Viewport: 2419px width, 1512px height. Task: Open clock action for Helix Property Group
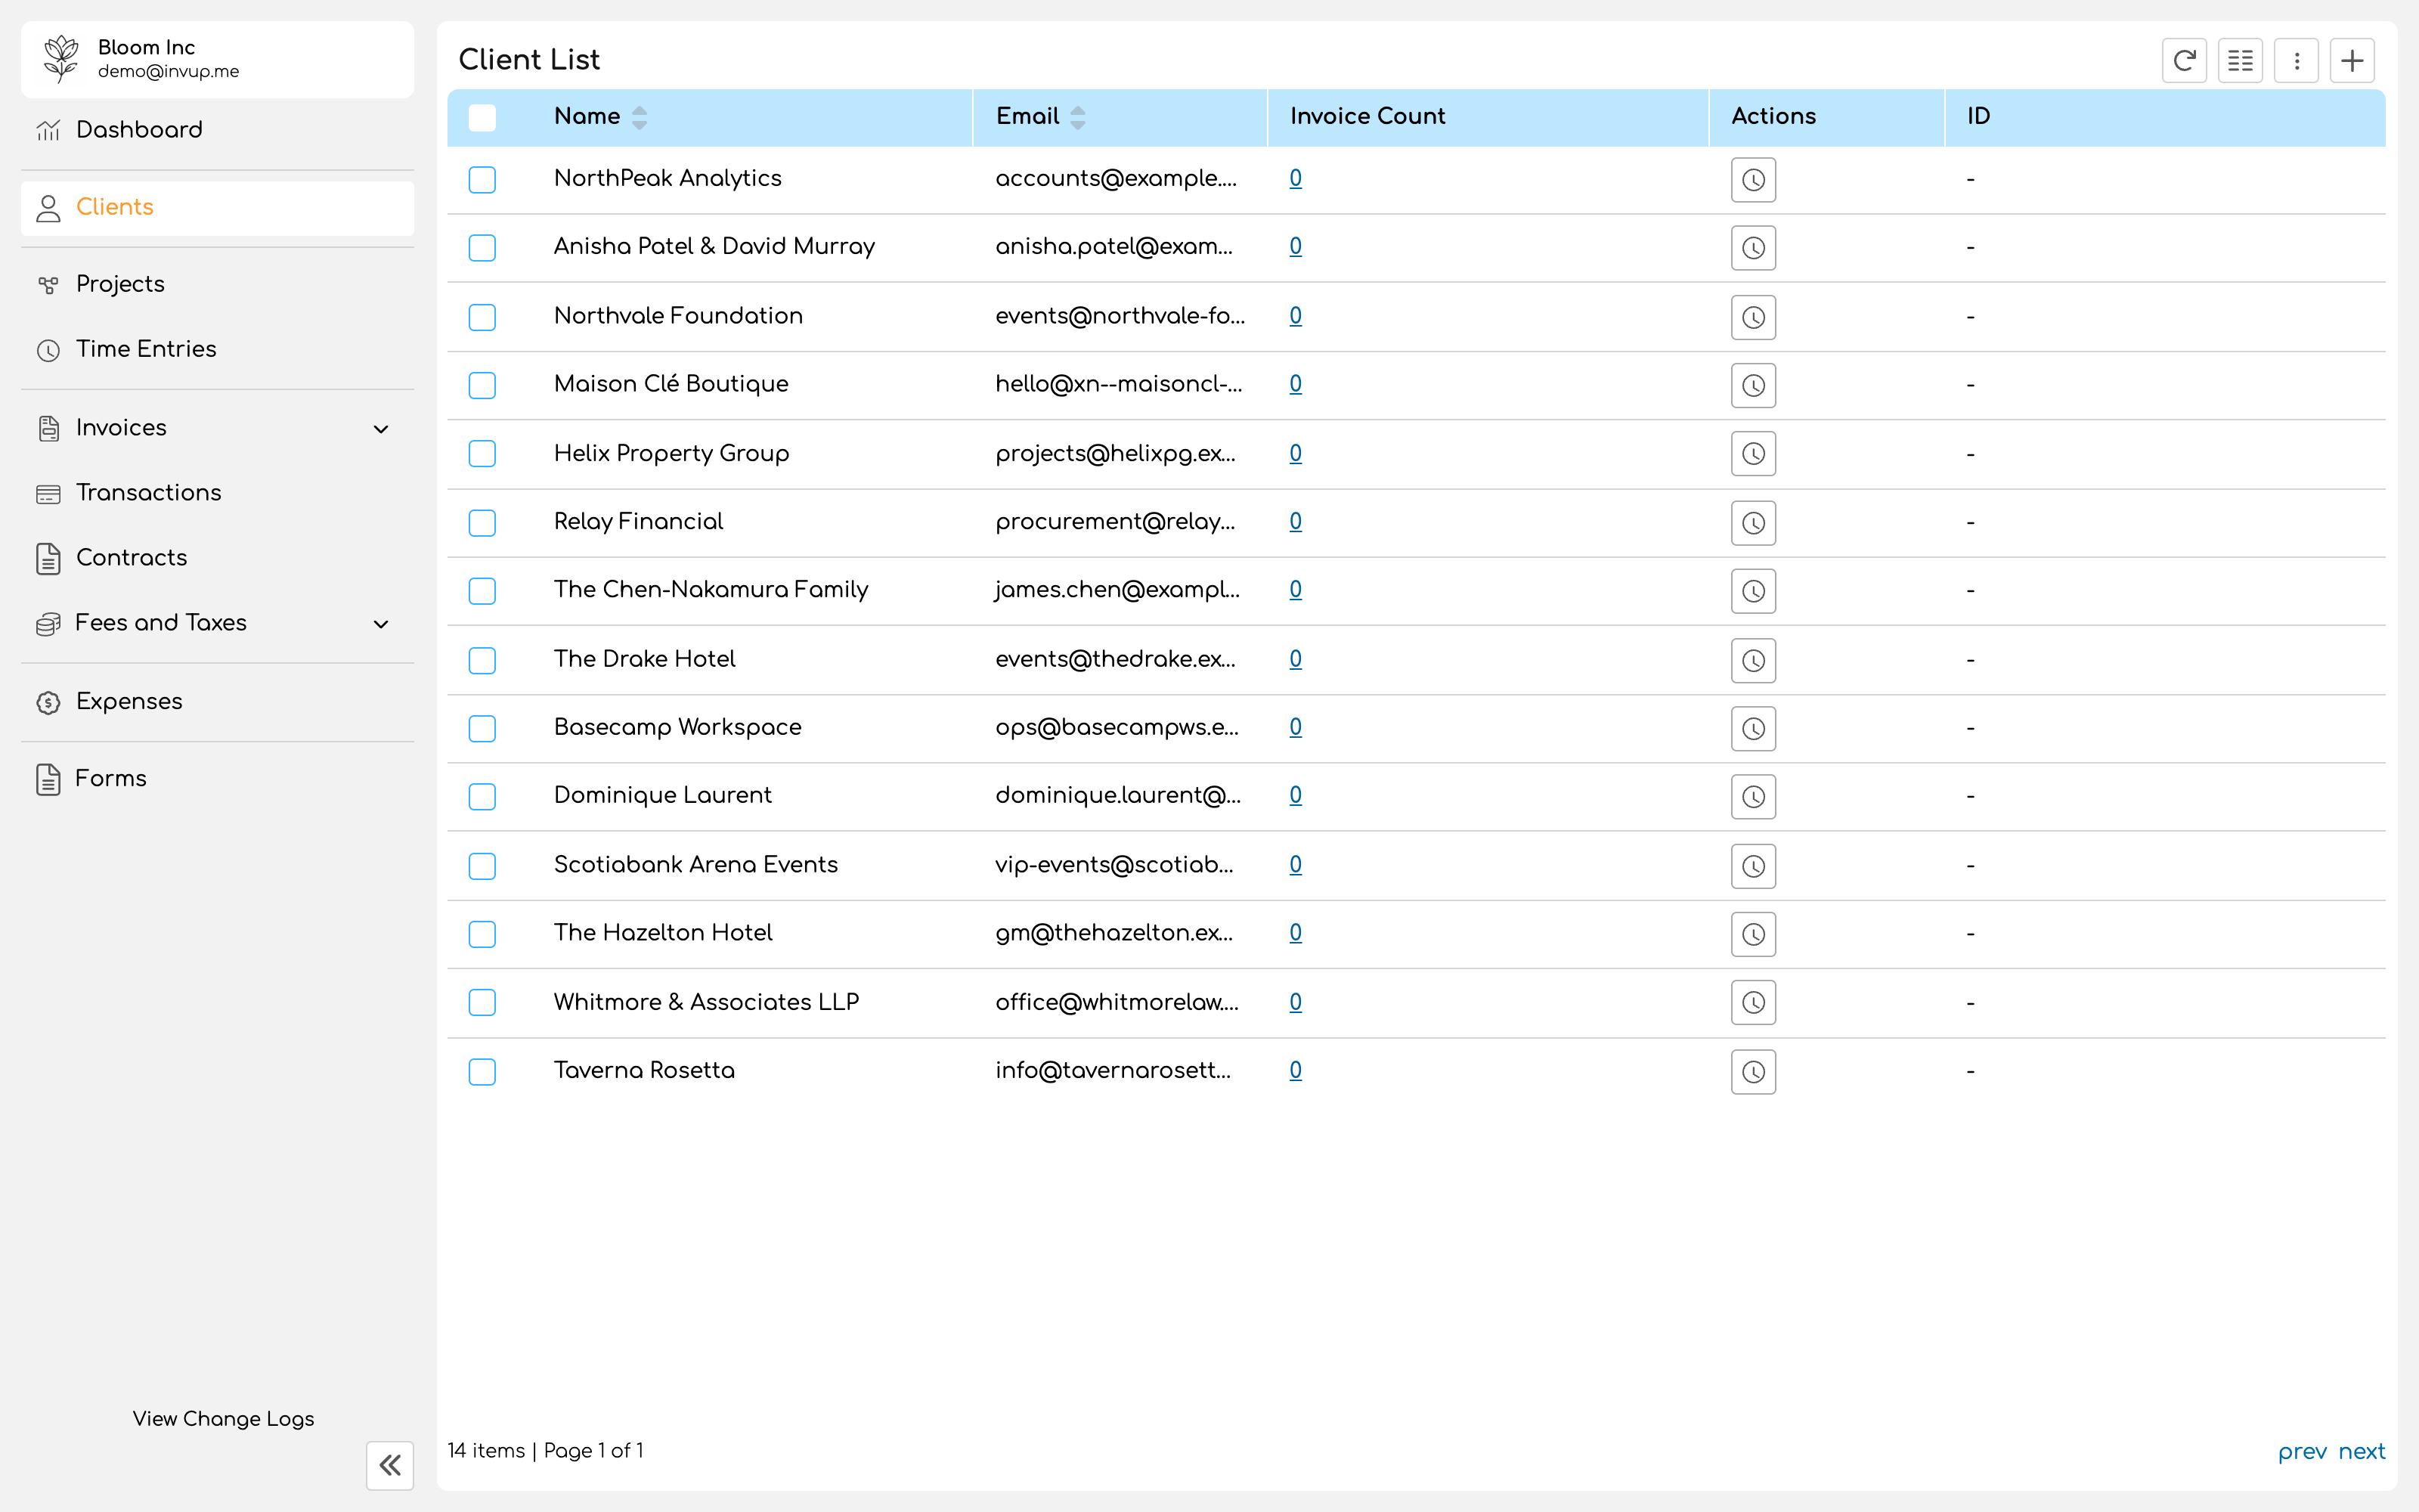pyautogui.click(x=1753, y=454)
